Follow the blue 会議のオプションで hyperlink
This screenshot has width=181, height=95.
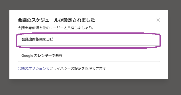(x=33, y=68)
